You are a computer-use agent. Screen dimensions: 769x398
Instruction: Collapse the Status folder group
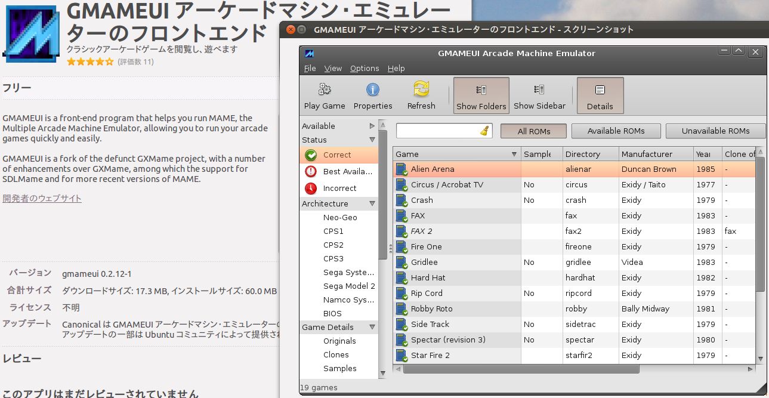point(372,140)
